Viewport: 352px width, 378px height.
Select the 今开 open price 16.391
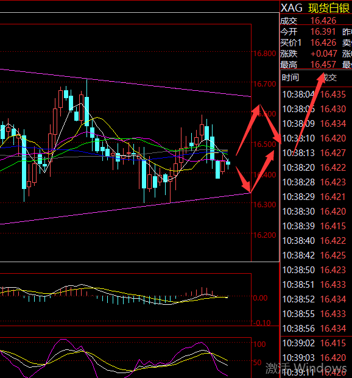(x=323, y=32)
